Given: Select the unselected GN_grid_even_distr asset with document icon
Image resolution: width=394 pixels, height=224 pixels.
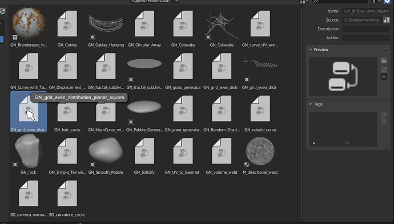Looking at the screenshot, I should (x=222, y=70).
